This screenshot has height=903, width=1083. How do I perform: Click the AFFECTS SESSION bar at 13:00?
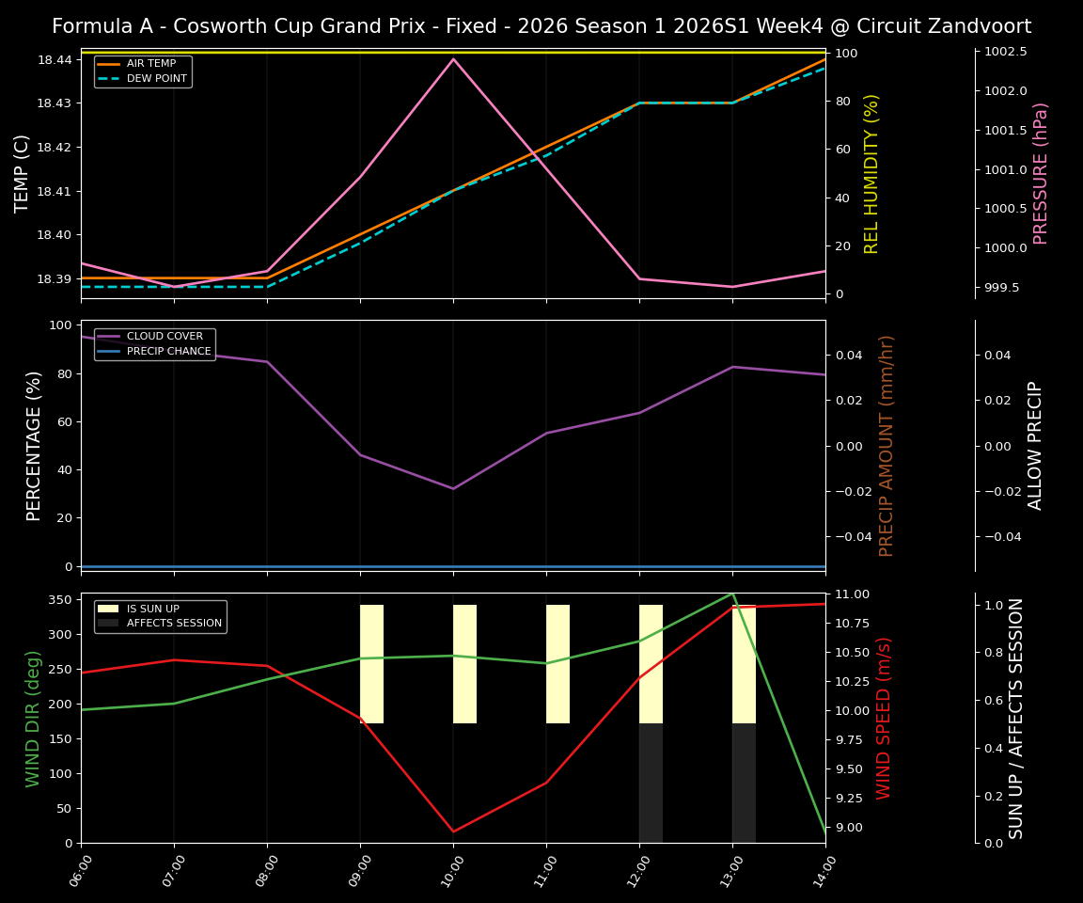point(744,781)
